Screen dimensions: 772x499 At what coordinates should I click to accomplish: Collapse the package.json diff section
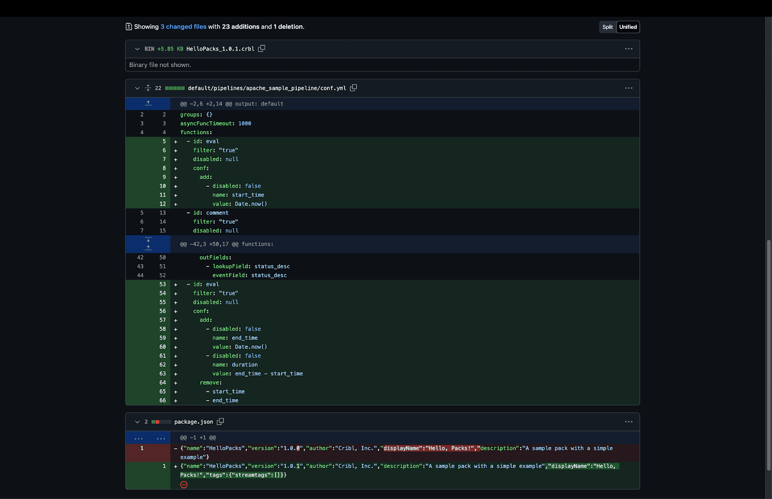click(x=137, y=422)
